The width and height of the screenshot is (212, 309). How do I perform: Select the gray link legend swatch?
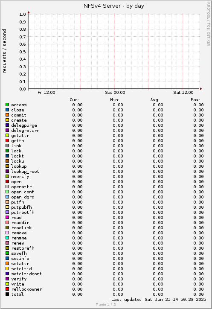(7, 146)
